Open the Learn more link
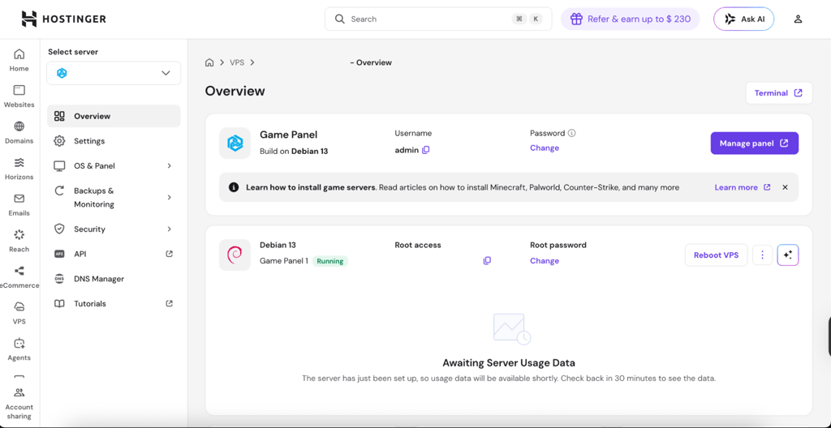Image resolution: width=831 pixels, height=428 pixels. [743, 187]
